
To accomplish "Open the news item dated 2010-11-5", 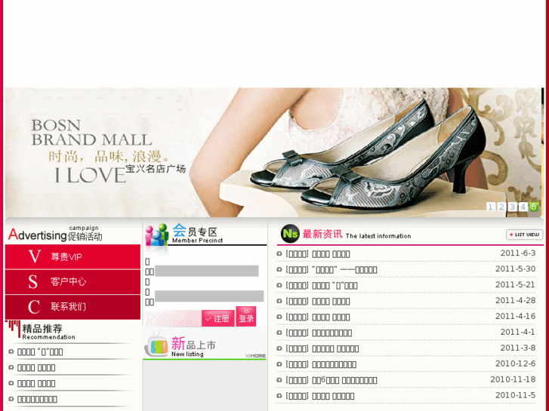I will click(320, 396).
